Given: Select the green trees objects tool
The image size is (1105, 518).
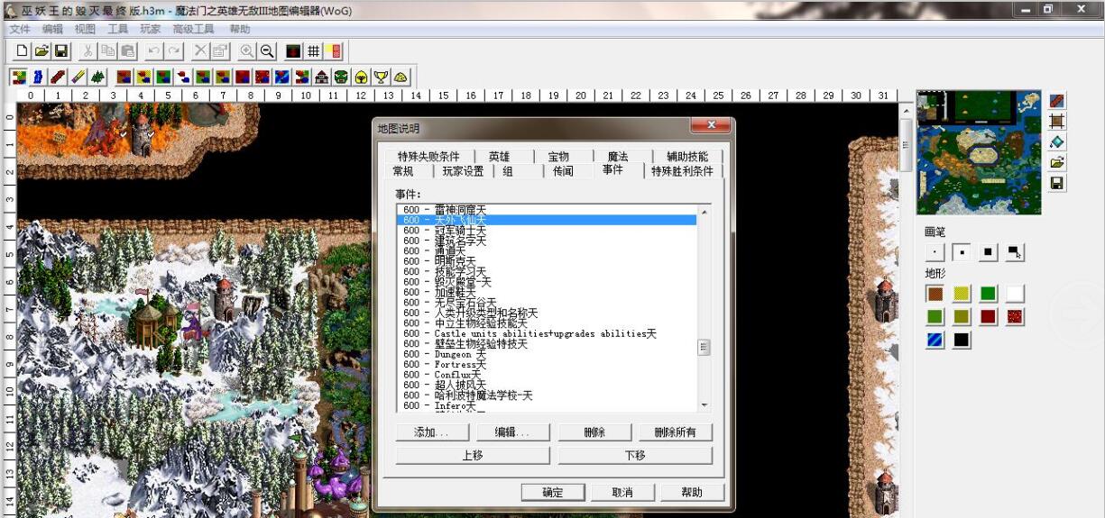Looking at the screenshot, I should (97, 77).
